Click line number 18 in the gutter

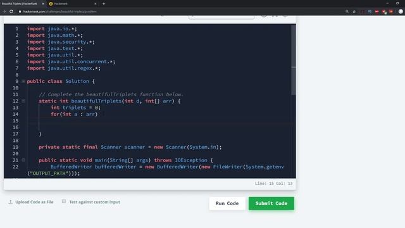click(x=15, y=141)
